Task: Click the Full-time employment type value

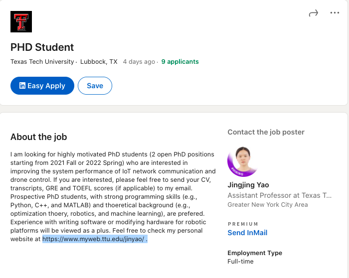Action: (x=240, y=262)
